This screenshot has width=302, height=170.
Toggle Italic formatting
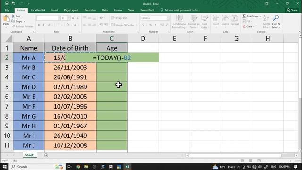(x=43, y=25)
